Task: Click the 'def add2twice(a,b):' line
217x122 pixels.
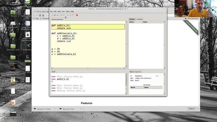Action: coord(64,33)
